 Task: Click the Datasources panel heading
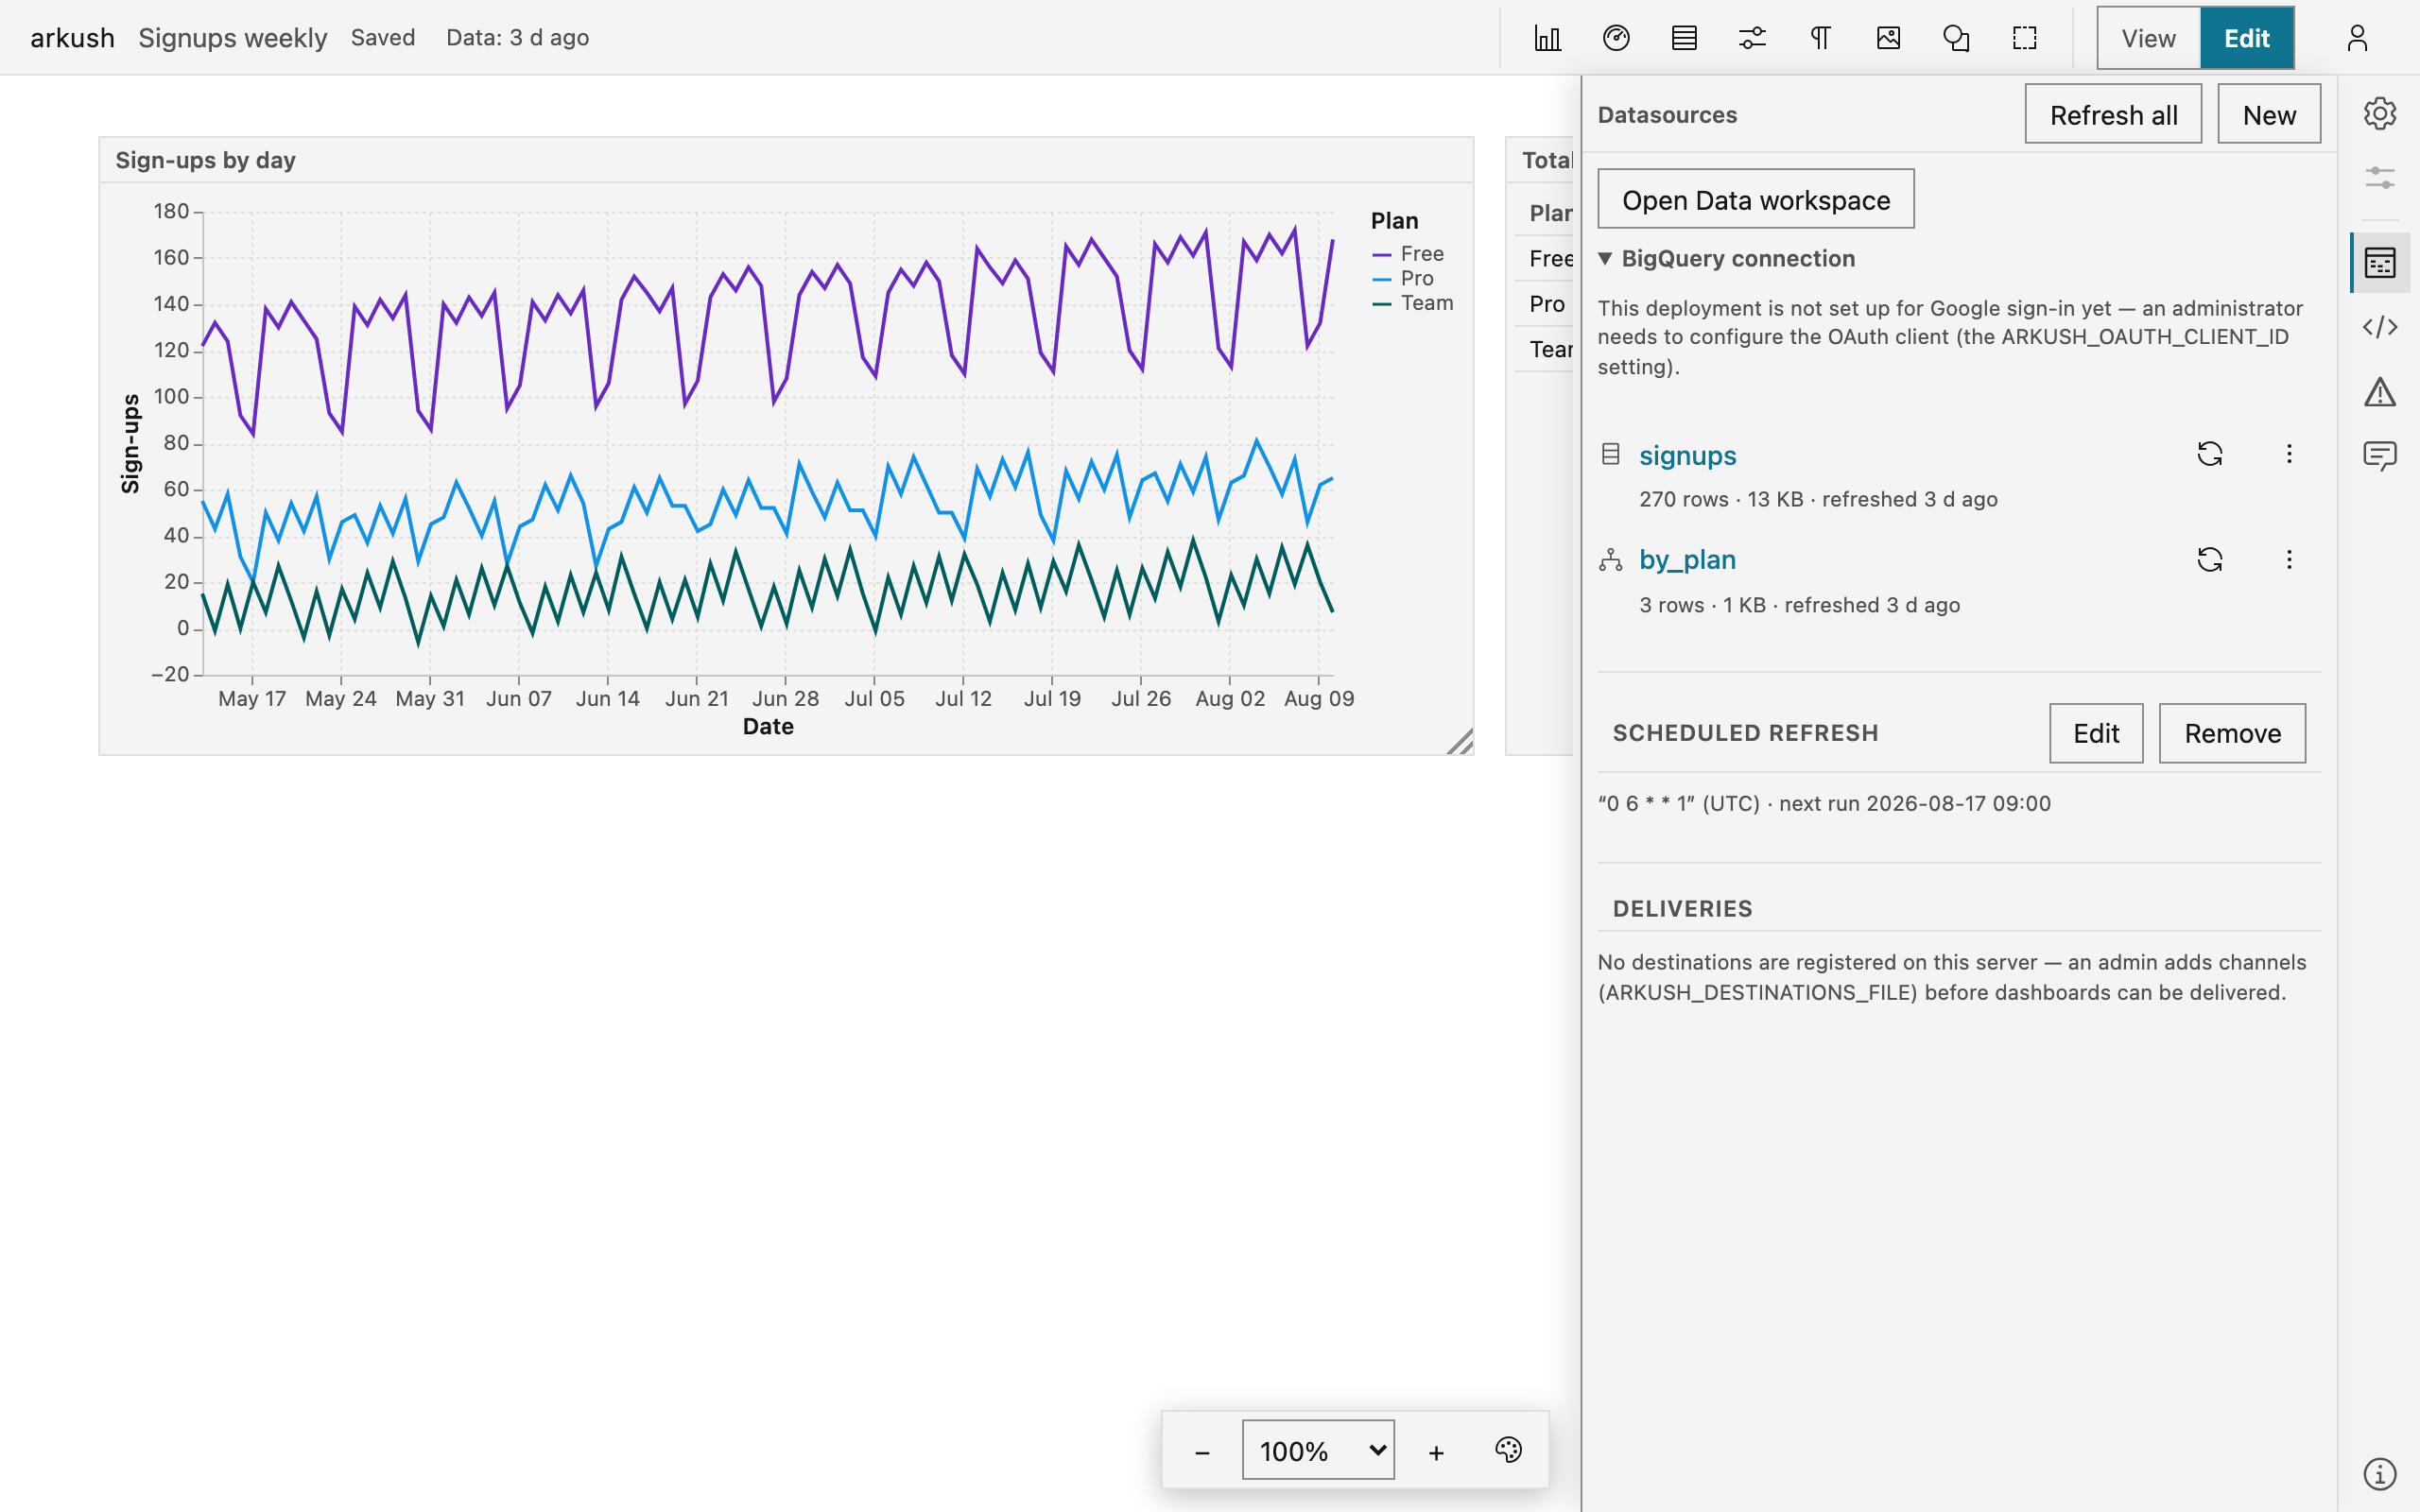point(1667,115)
